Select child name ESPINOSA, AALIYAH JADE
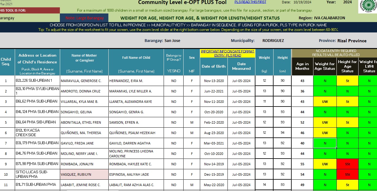Screen dimensions: 377x191 click(x=136, y=174)
